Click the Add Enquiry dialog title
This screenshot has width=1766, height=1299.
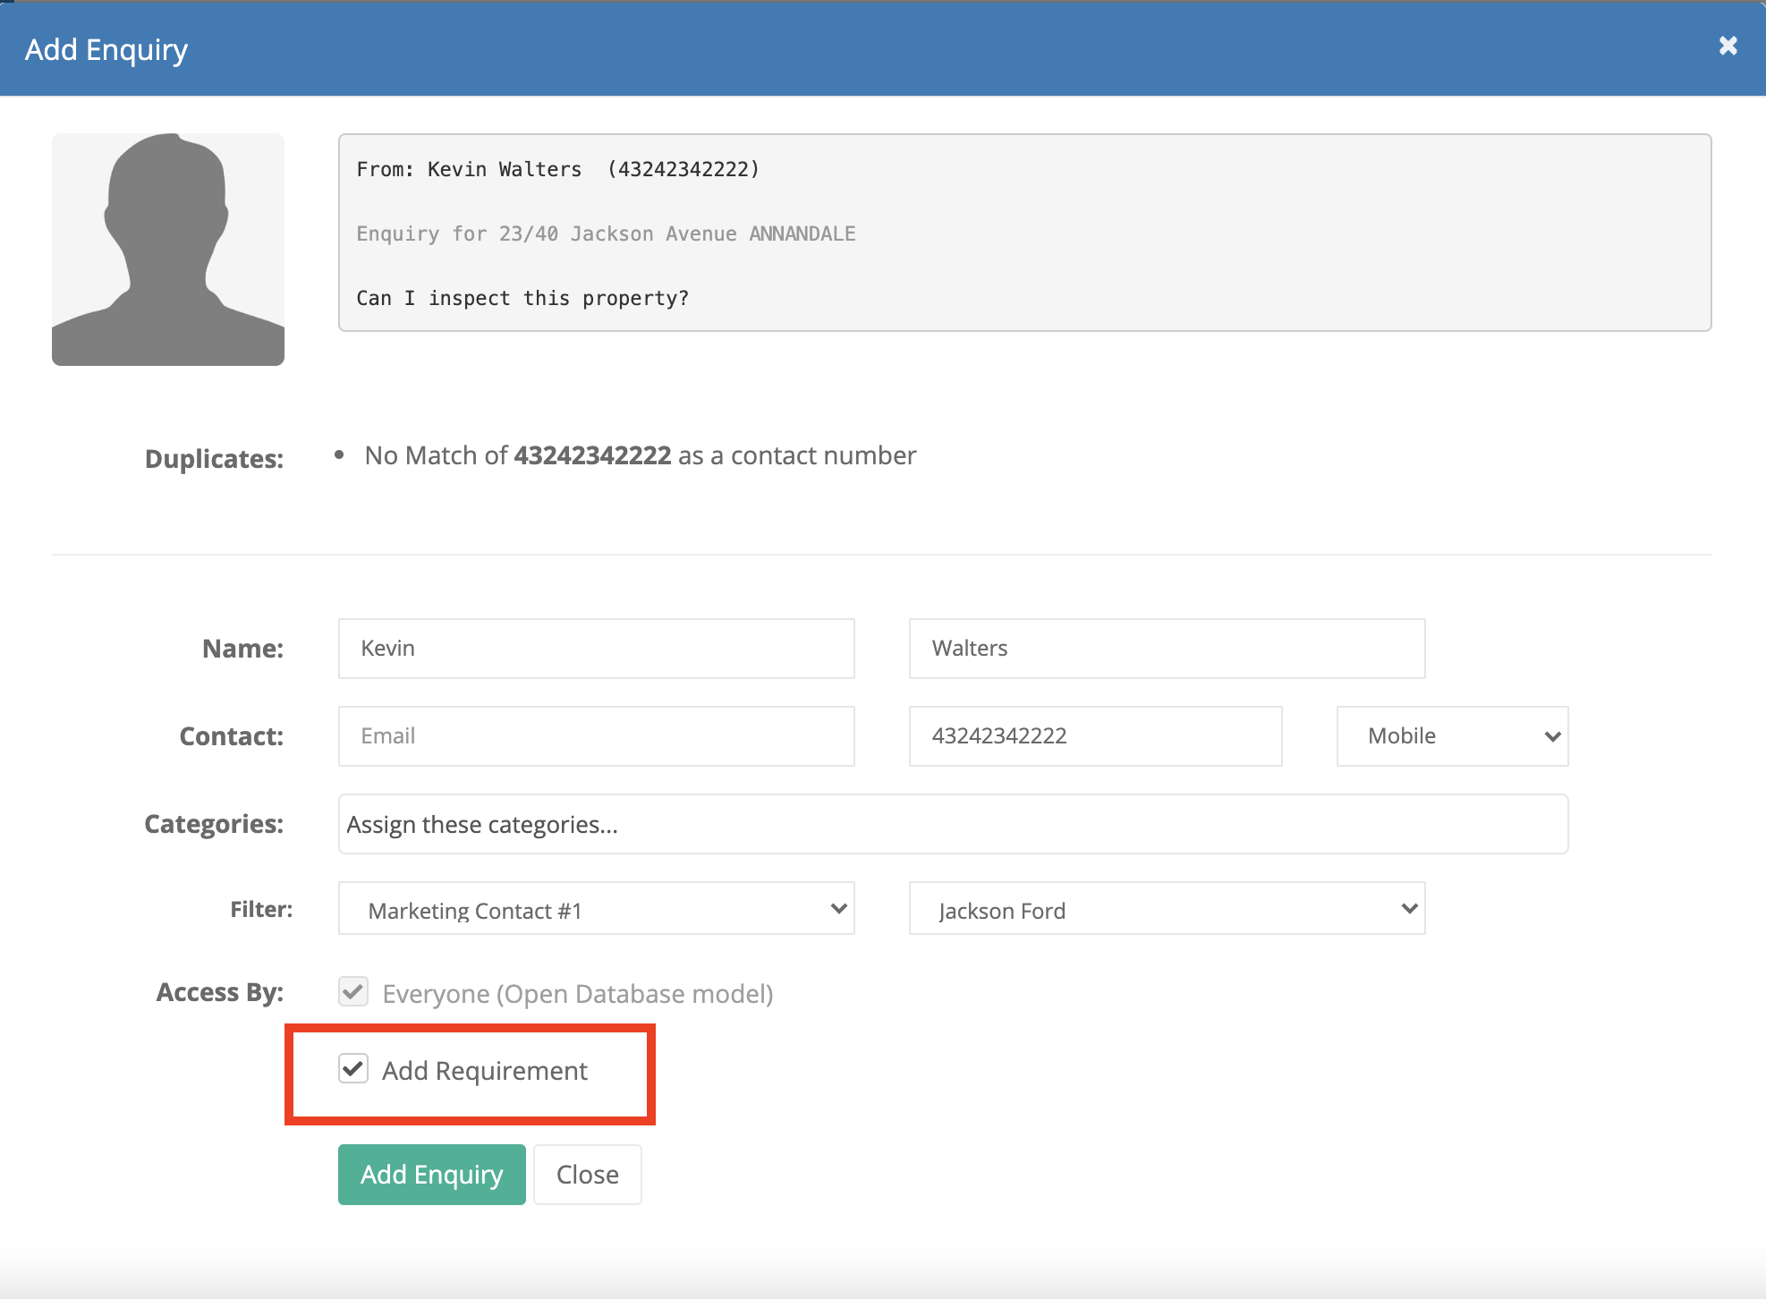[x=106, y=50]
